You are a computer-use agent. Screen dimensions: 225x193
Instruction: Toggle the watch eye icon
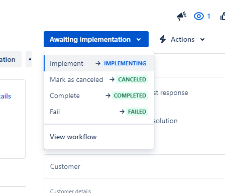click(x=199, y=16)
